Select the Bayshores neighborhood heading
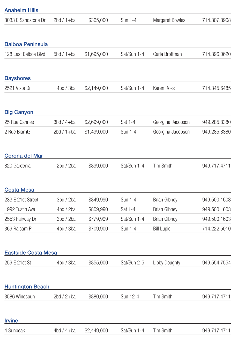 click(18, 78)
